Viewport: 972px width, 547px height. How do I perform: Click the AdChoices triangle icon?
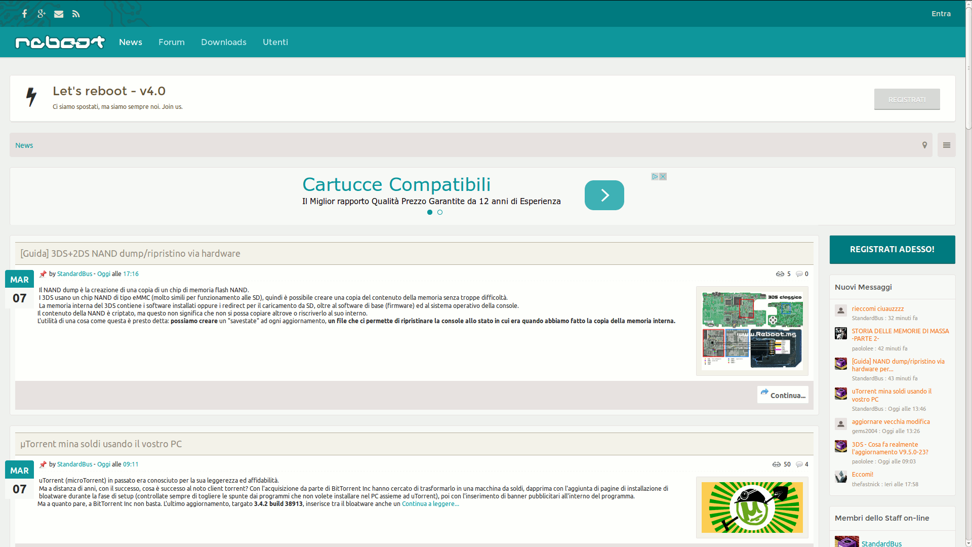pos(655,177)
